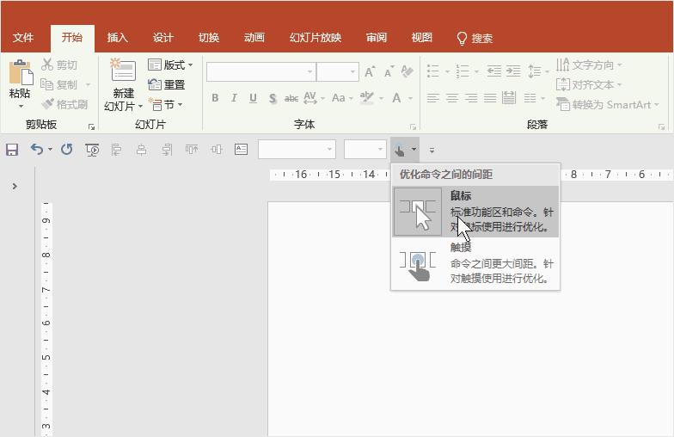The height and width of the screenshot is (437, 674).
Task: Open the 文字方向 dropdown
Action: click(x=589, y=65)
